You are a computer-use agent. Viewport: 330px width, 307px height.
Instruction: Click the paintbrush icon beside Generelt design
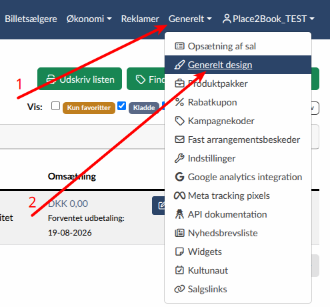[179, 65]
